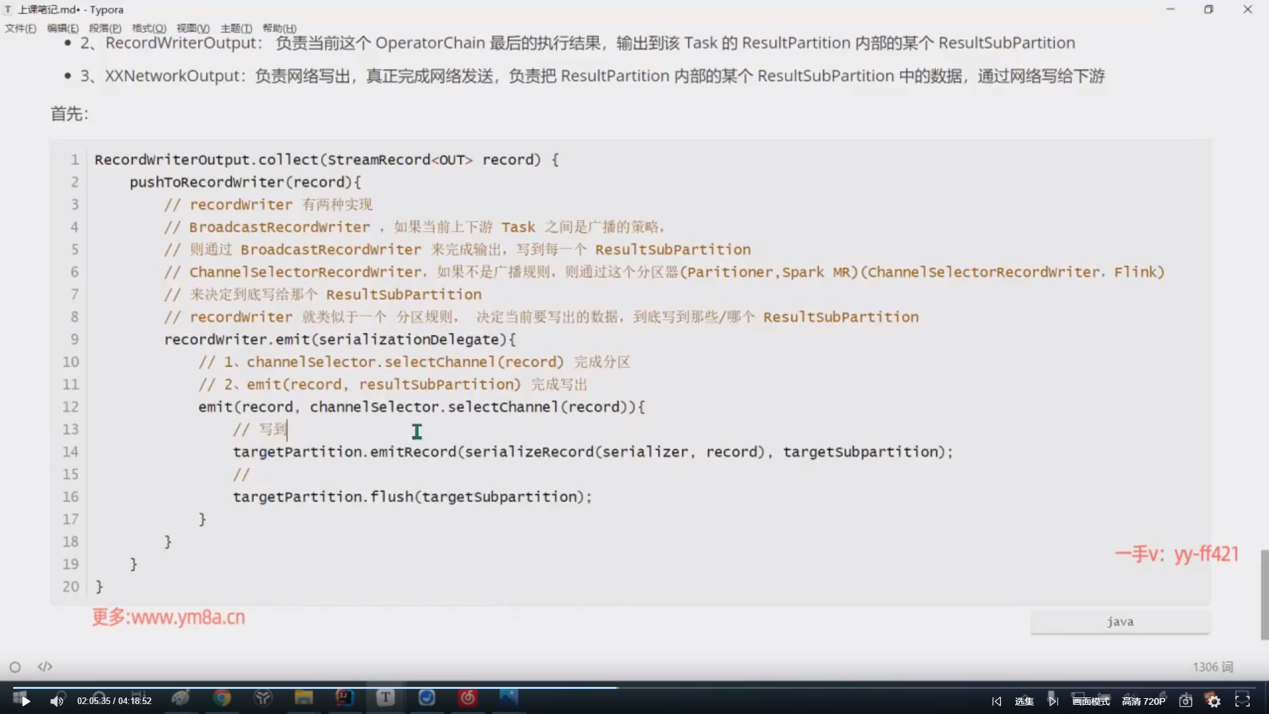The width and height of the screenshot is (1269, 714).
Task: Click the java code language field
Action: [x=1120, y=621]
